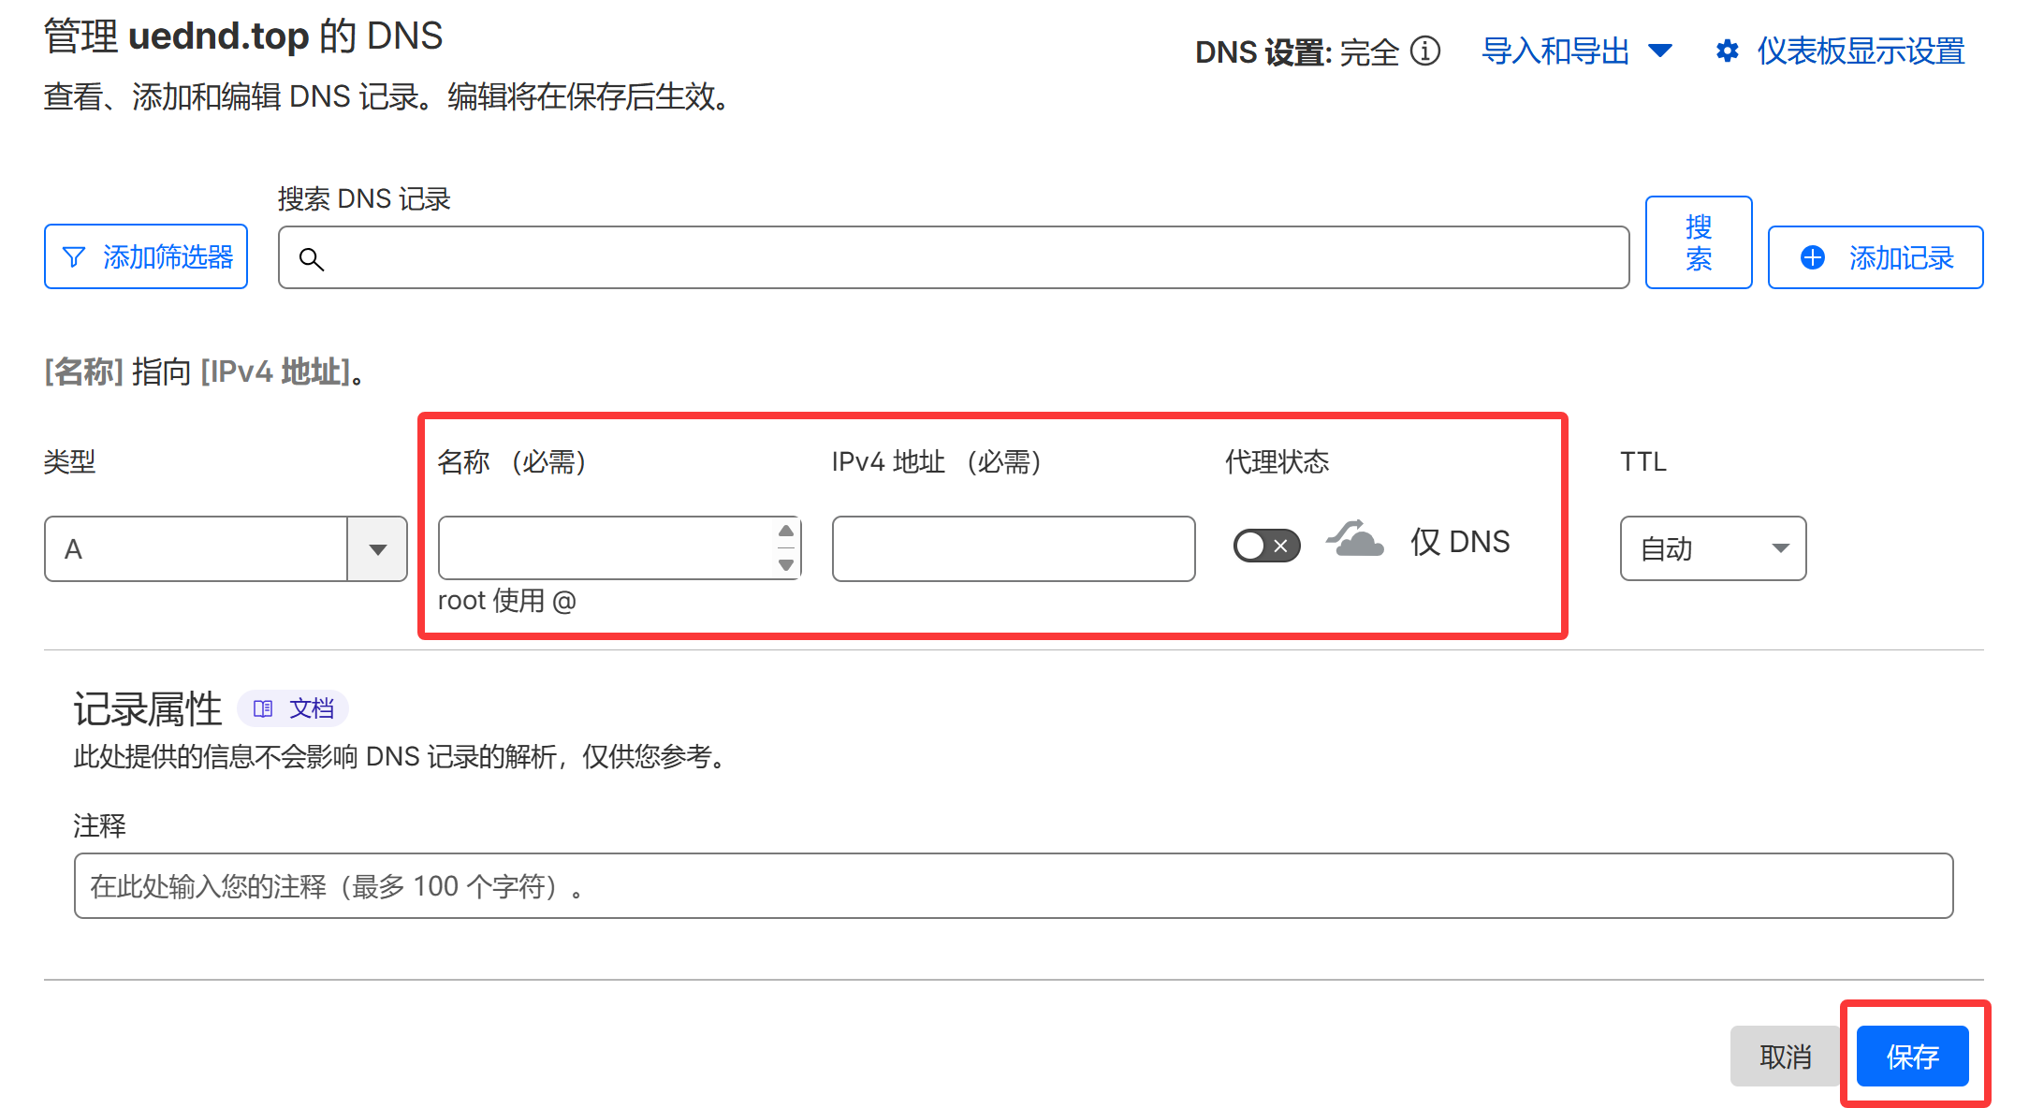The height and width of the screenshot is (1108, 2029).
Task: Open the TTL 自动 dropdown
Action: pyautogui.click(x=1714, y=548)
